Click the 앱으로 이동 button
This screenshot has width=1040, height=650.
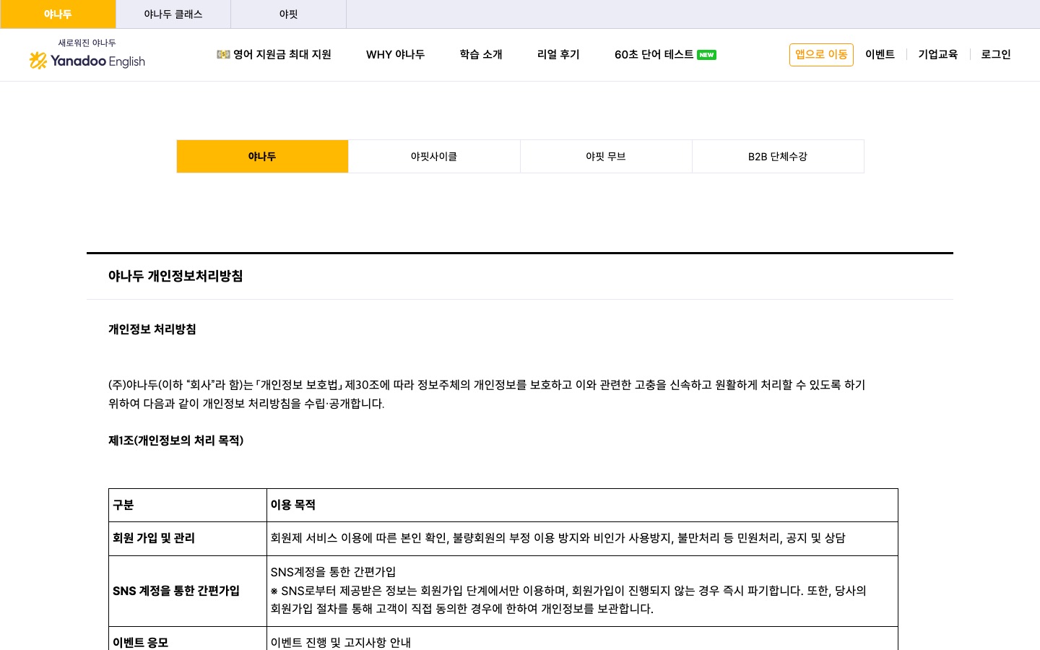821,55
